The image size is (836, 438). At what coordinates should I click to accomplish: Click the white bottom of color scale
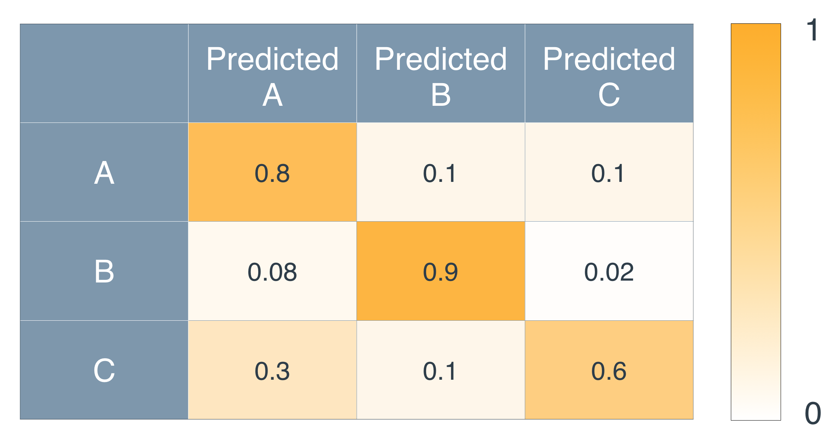pyautogui.click(x=756, y=413)
